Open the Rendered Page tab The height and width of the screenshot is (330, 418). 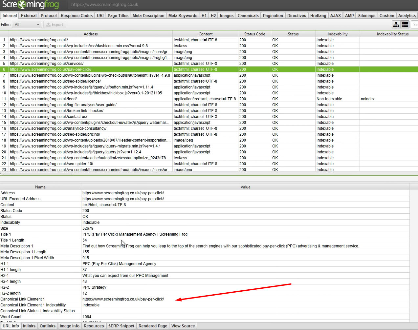pyautogui.click(x=153, y=326)
